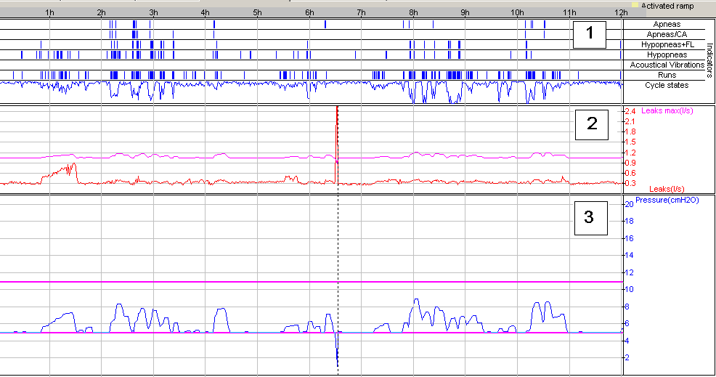Click the Activated ramp legend label
Viewport: 716px width, 377px height.
tap(667, 6)
